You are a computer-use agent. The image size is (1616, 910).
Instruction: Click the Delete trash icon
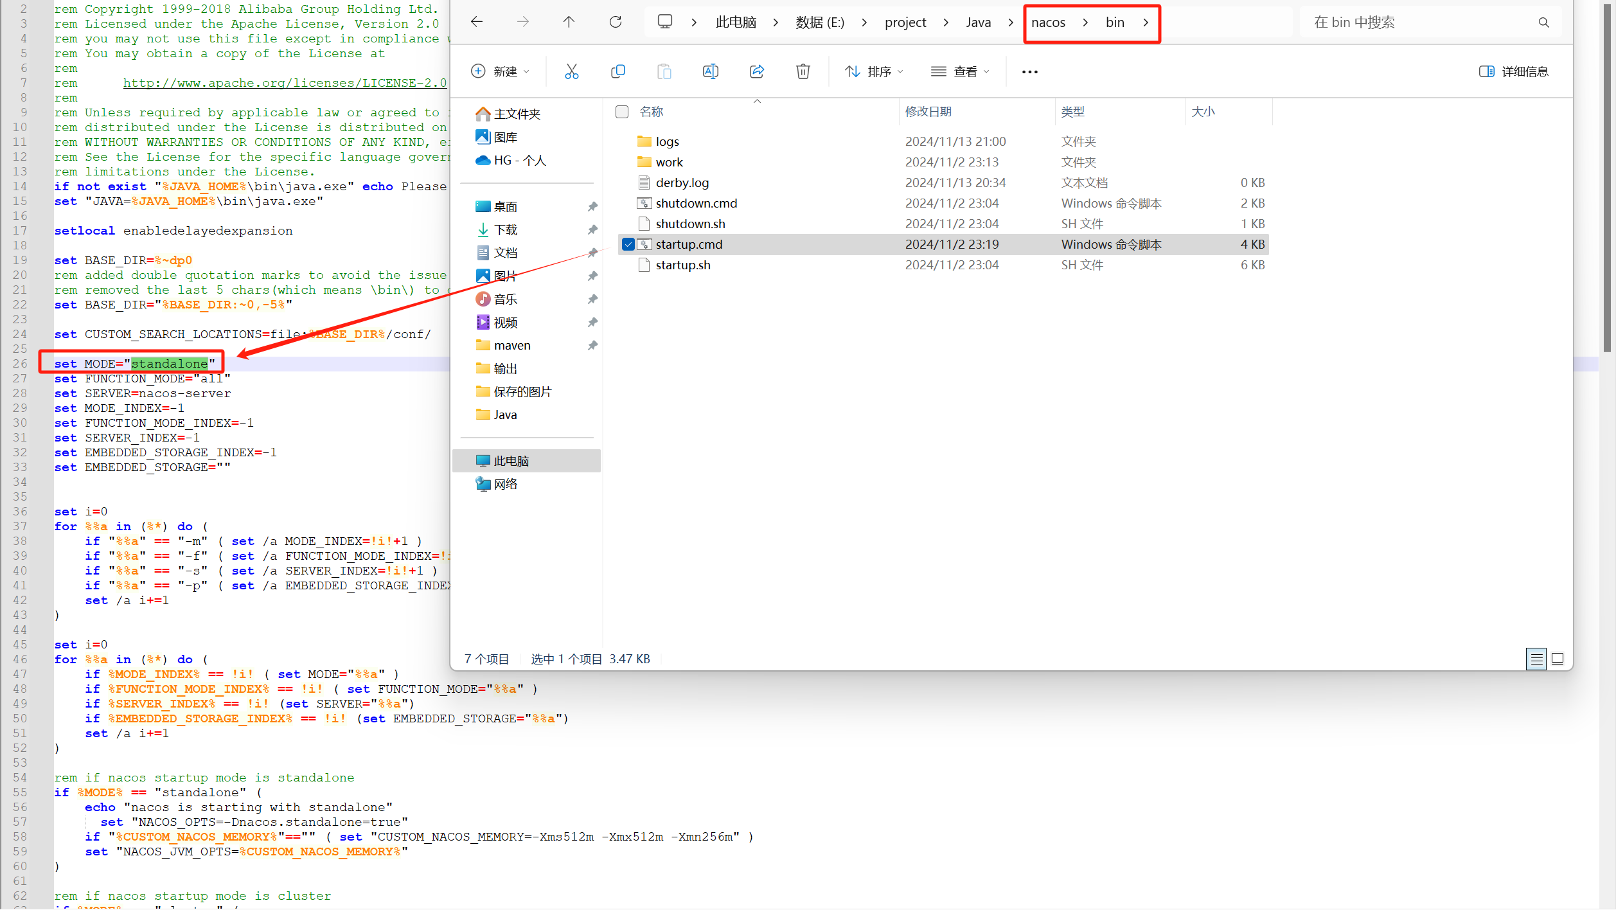point(803,71)
